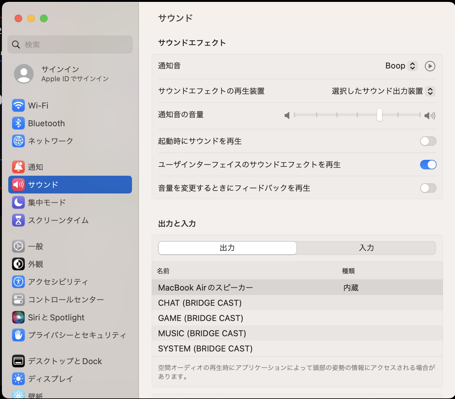Open Bluetooth settings
This screenshot has height=399, width=455.
46,123
